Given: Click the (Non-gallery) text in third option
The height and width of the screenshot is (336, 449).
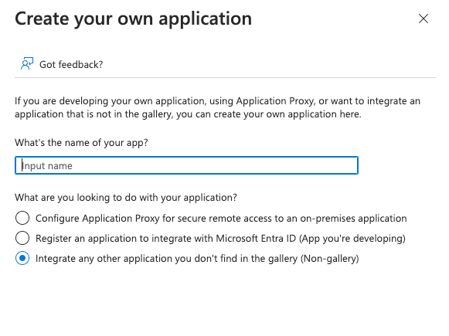Looking at the screenshot, I should click(329, 259).
